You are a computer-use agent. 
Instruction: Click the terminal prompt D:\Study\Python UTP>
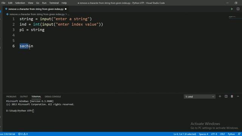pos(19,111)
